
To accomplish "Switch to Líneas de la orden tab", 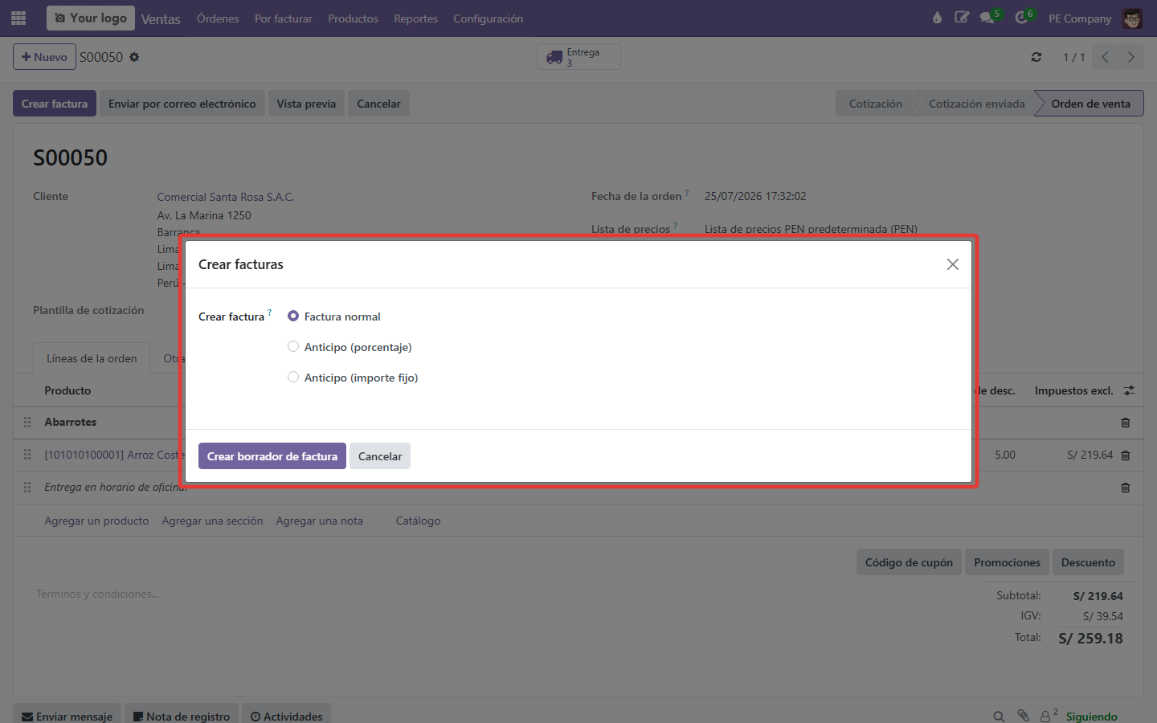I will (x=92, y=358).
